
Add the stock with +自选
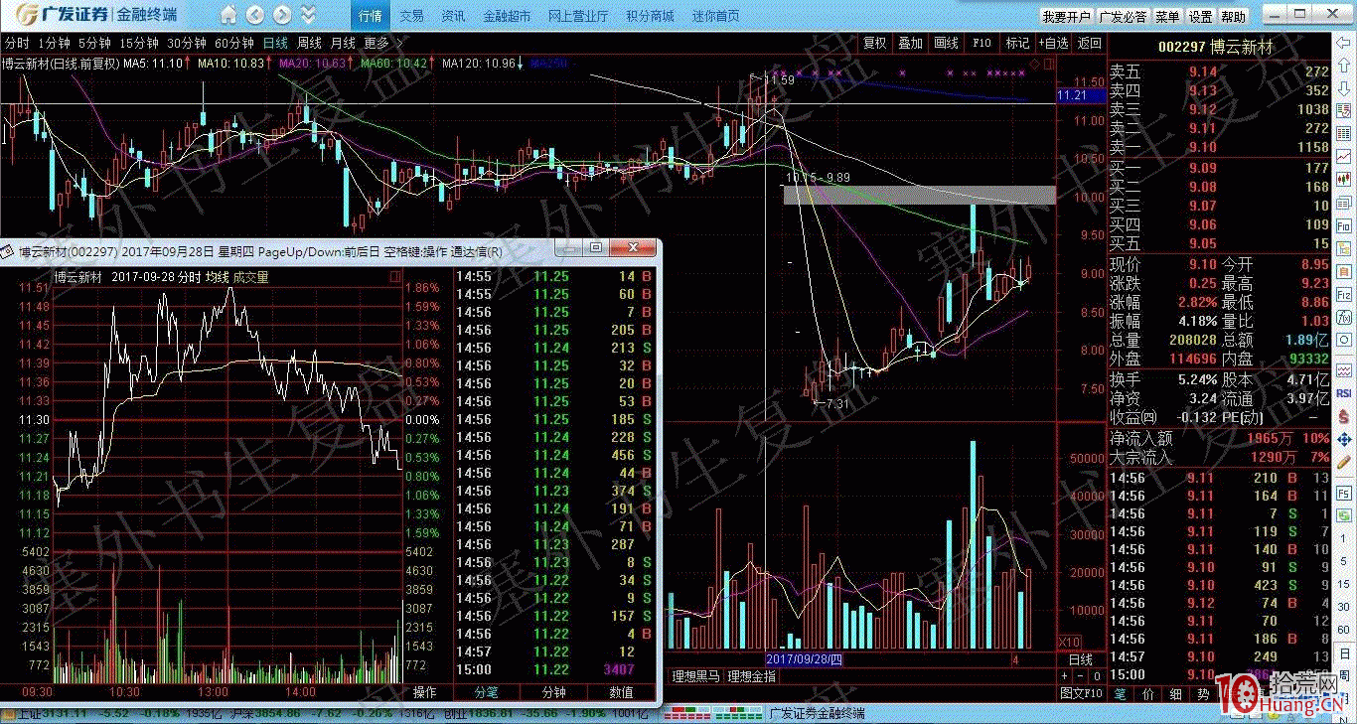tap(1054, 43)
